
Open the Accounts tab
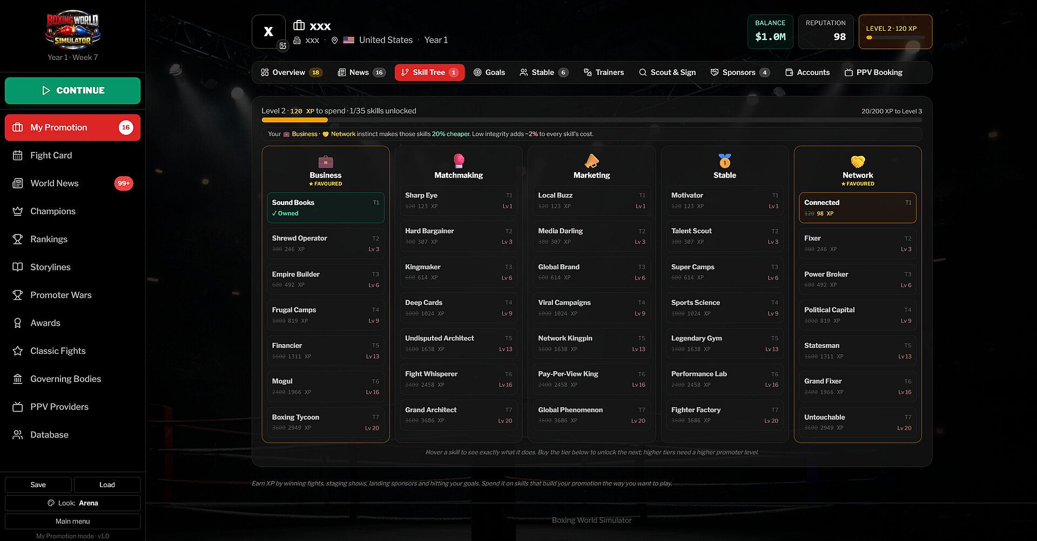(807, 72)
